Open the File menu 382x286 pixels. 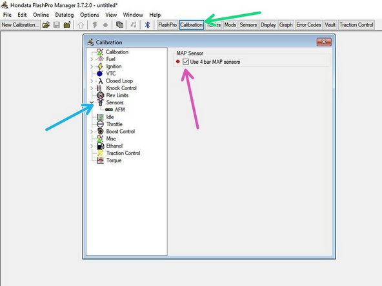[7, 15]
